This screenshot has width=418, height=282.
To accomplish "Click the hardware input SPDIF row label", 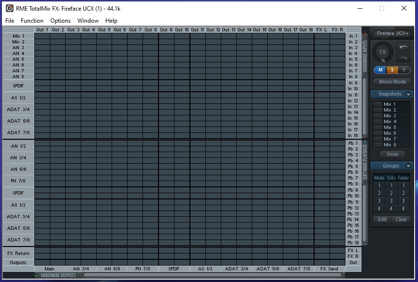I will coord(18,86).
